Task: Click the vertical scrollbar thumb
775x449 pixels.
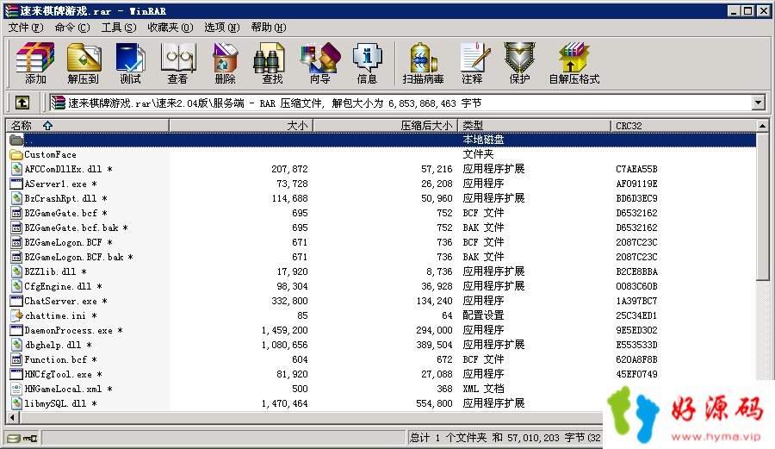Action: coord(763,206)
